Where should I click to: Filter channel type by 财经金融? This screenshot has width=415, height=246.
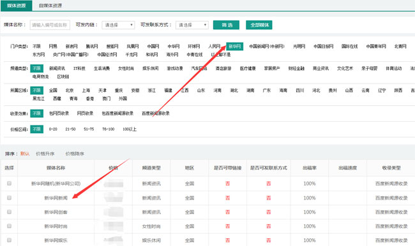pos(296,68)
